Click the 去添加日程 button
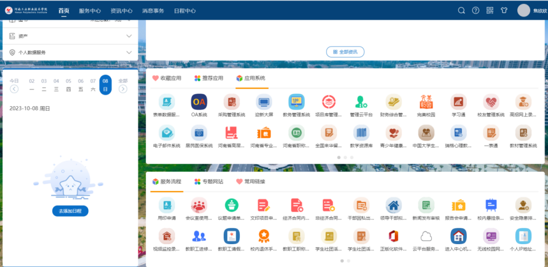The width and height of the screenshot is (548, 267). (70, 211)
